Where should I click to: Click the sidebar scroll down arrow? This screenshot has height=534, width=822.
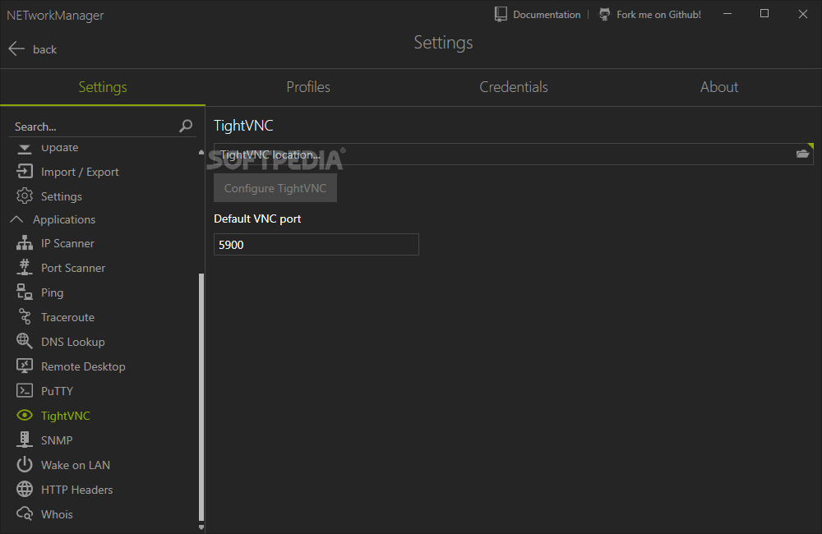(201, 527)
